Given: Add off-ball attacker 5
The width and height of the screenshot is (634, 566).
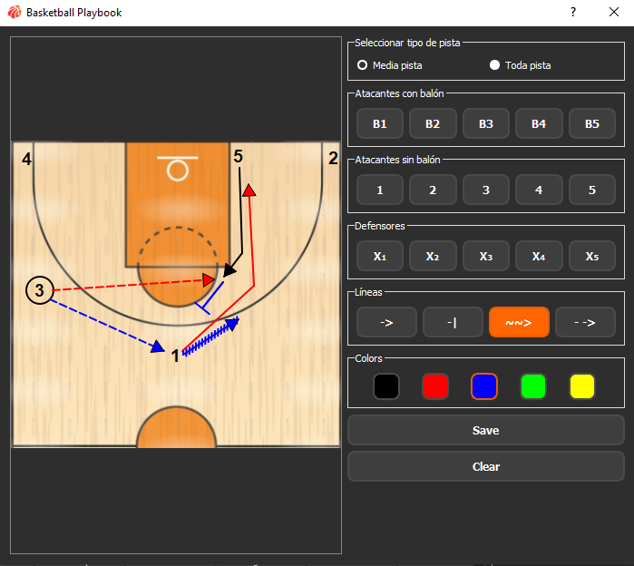Looking at the screenshot, I should click(591, 190).
